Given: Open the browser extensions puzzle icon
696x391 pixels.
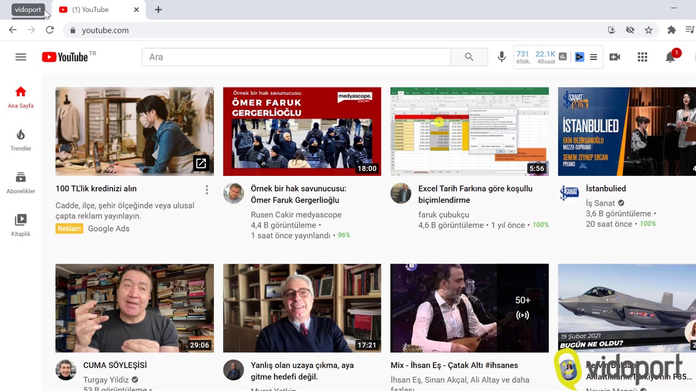Looking at the screenshot, I should (672, 30).
